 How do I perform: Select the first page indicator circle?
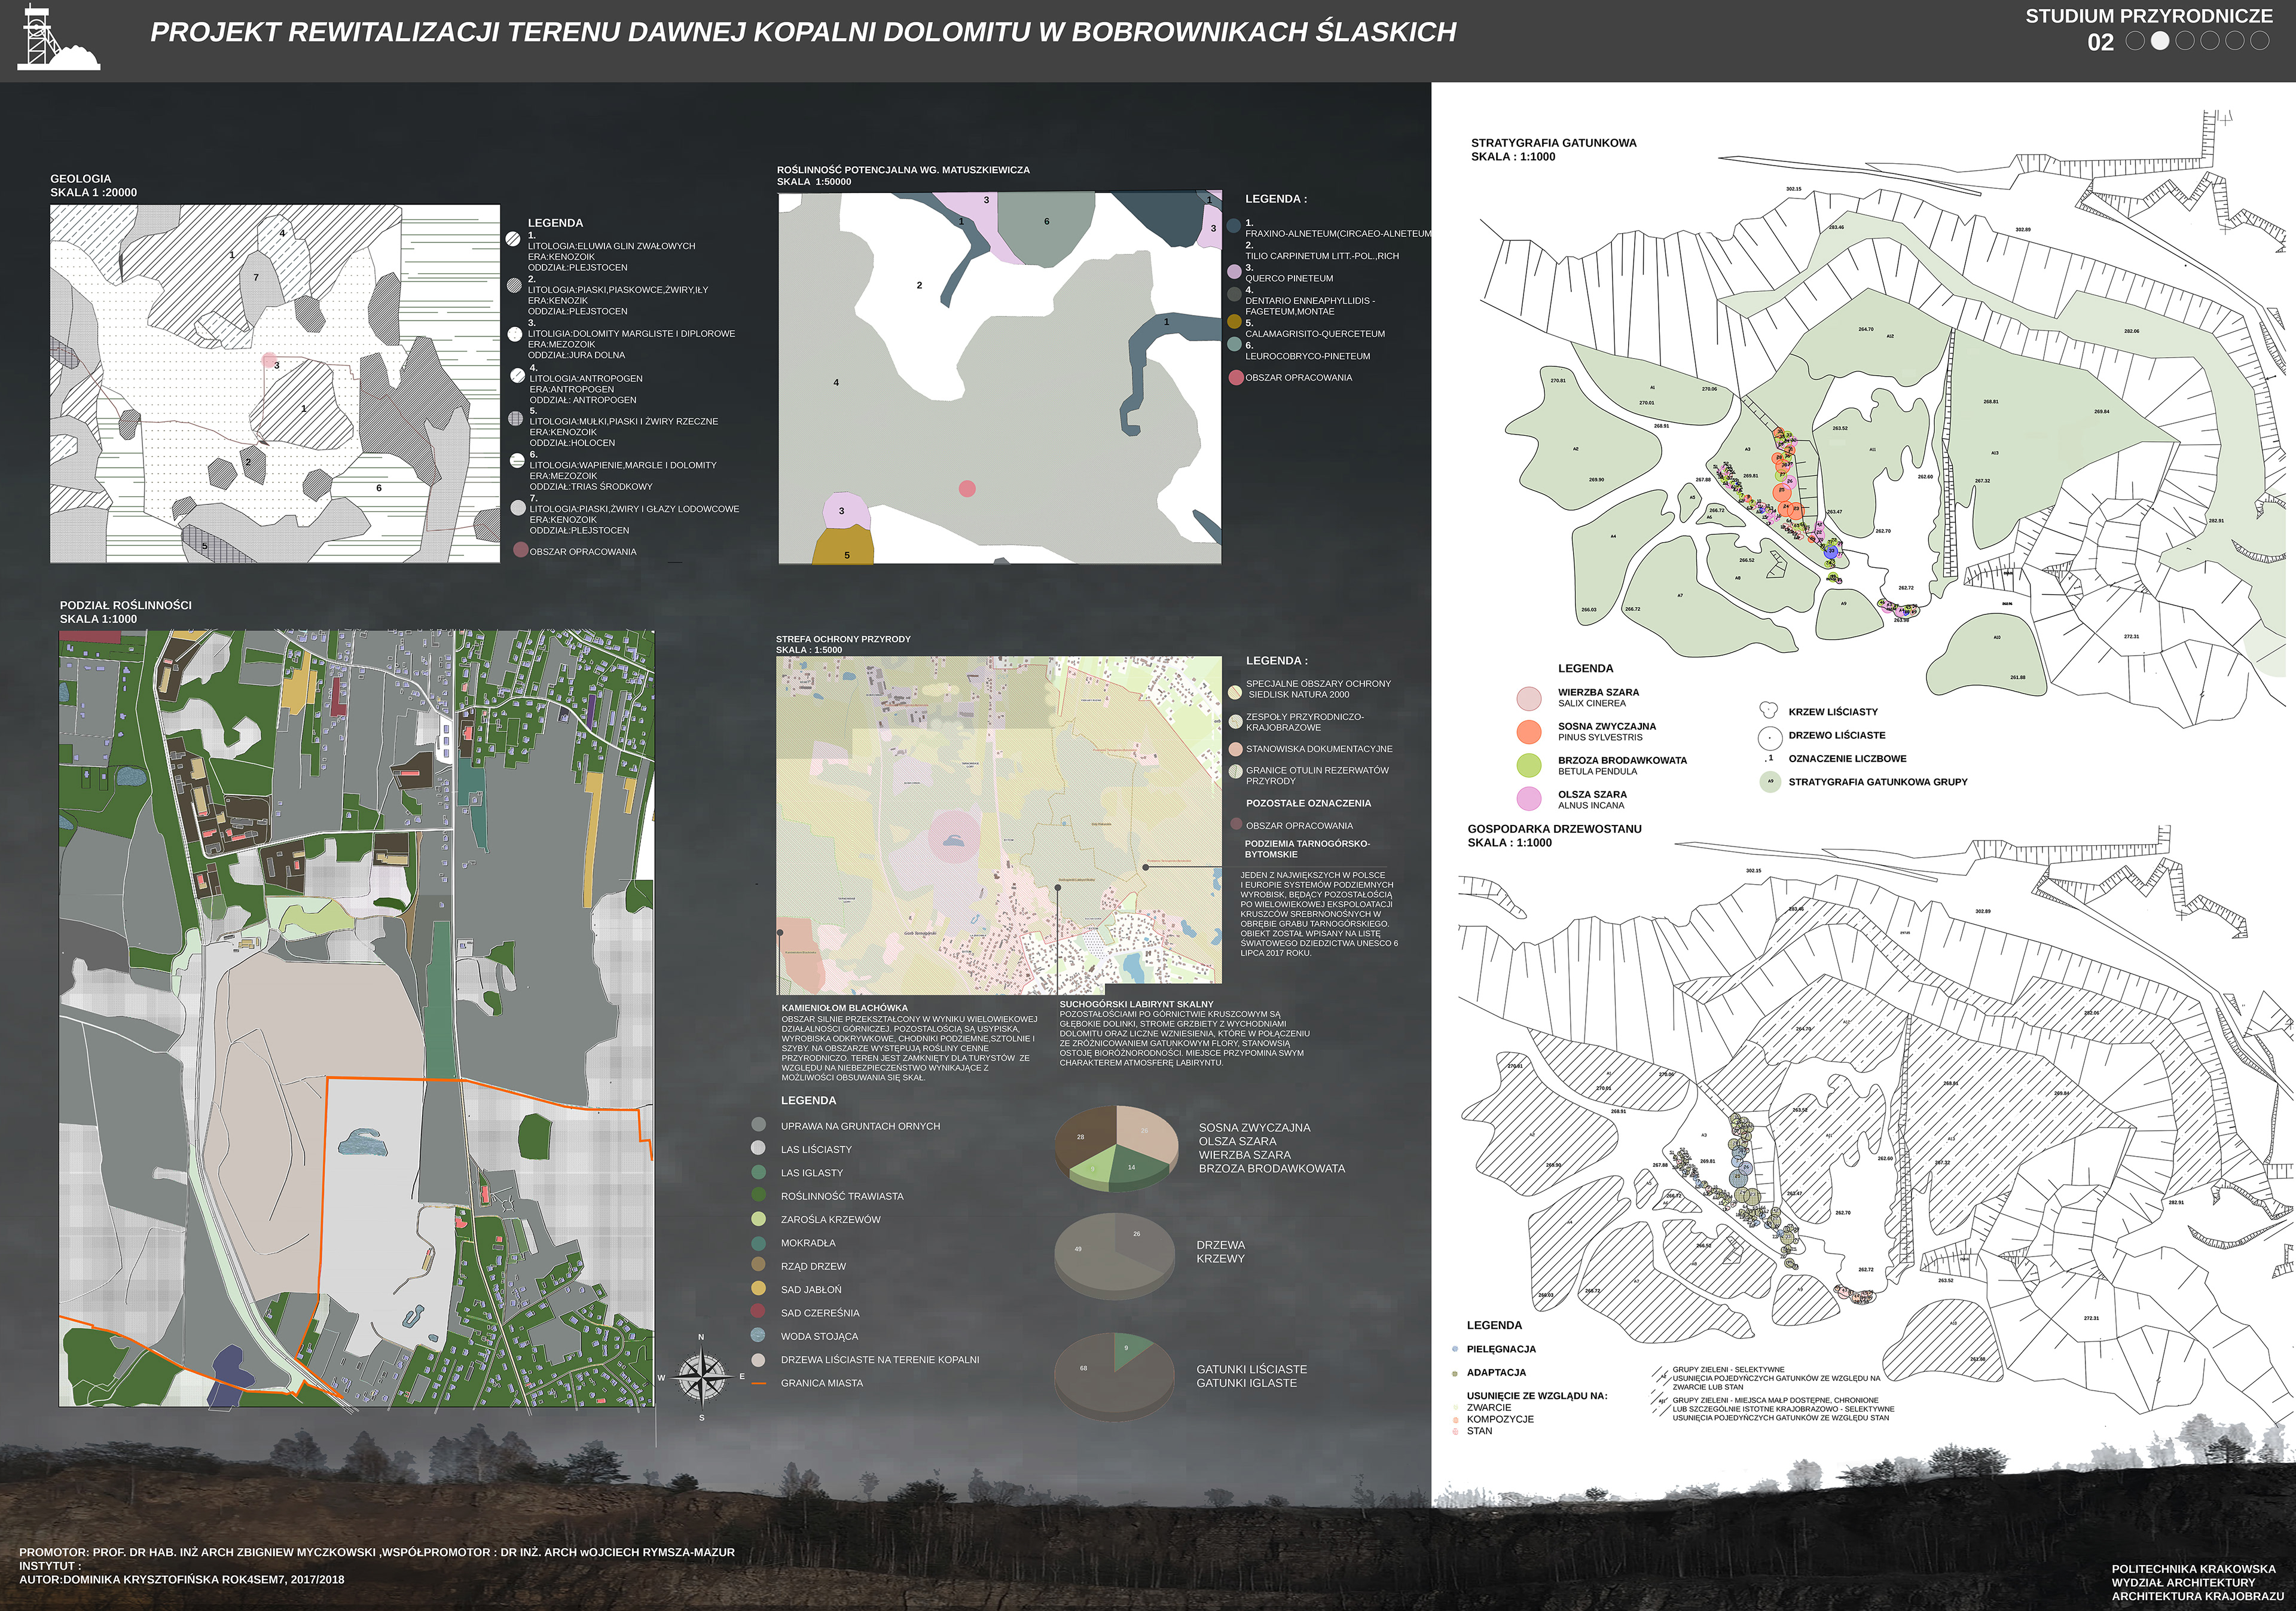click(2135, 41)
